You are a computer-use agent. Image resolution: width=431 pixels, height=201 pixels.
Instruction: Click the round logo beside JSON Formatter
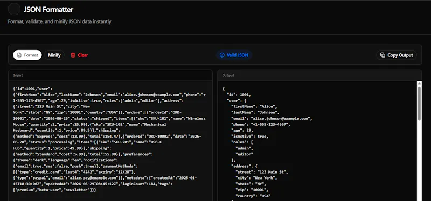click(x=14, y=9)
